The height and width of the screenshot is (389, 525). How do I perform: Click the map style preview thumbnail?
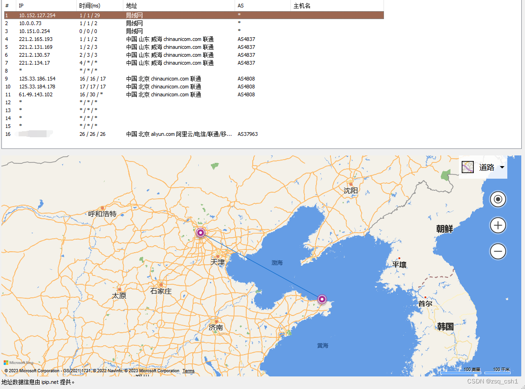(x=467, y=167)
